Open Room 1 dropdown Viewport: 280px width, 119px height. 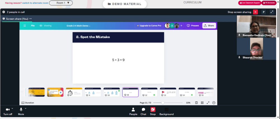(x=61, y=3)
